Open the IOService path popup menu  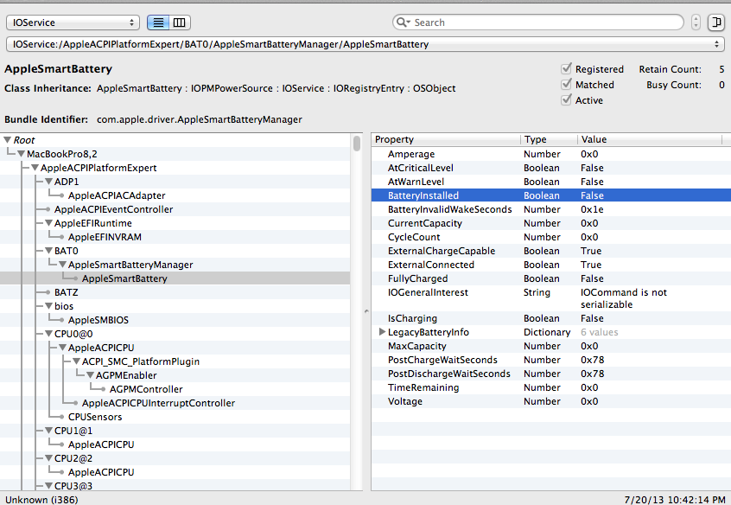(x=365, y=44)
